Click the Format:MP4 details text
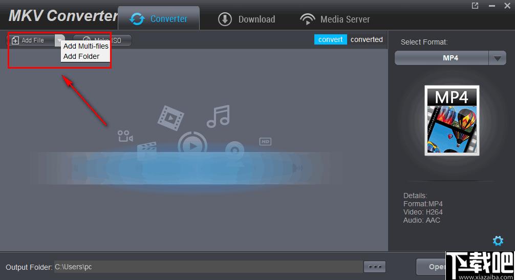This screenshot has width=515, height=280. (423, 204)
